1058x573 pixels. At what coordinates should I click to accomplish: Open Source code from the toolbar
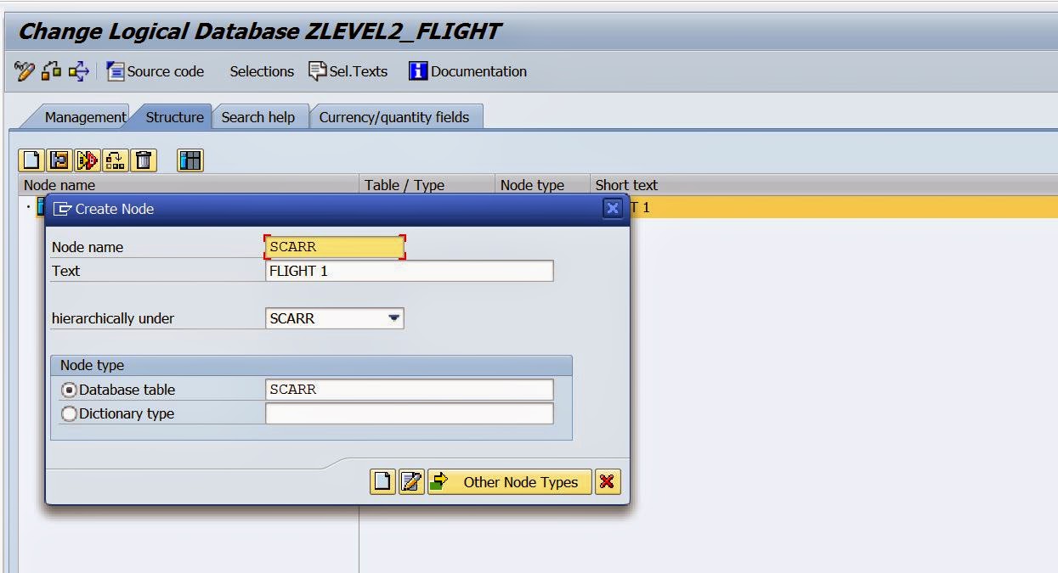click(156, 71)
